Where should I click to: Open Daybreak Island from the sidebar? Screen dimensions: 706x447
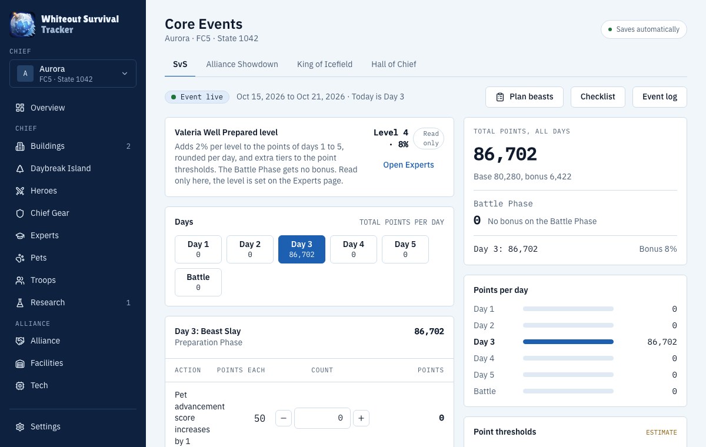[x=73, y=168]
